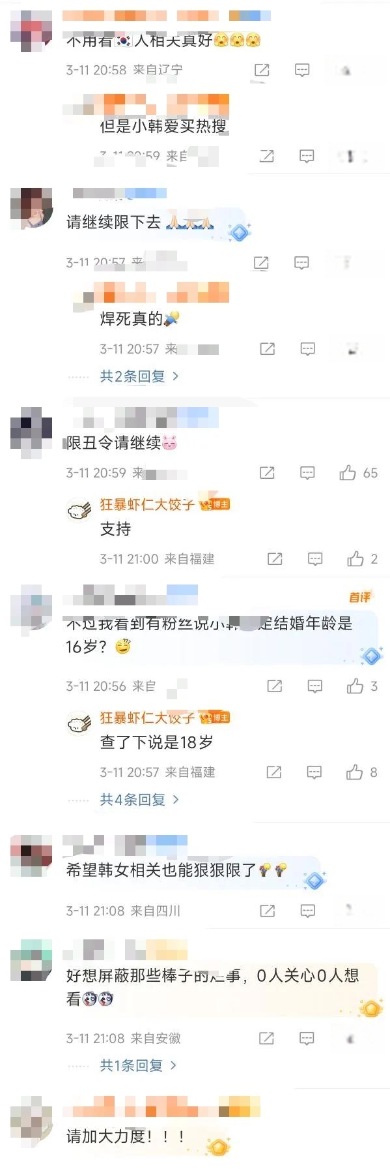
Task: Tap the gold badge on '请加大力度' comment
Action: [x=218, y=1146]
